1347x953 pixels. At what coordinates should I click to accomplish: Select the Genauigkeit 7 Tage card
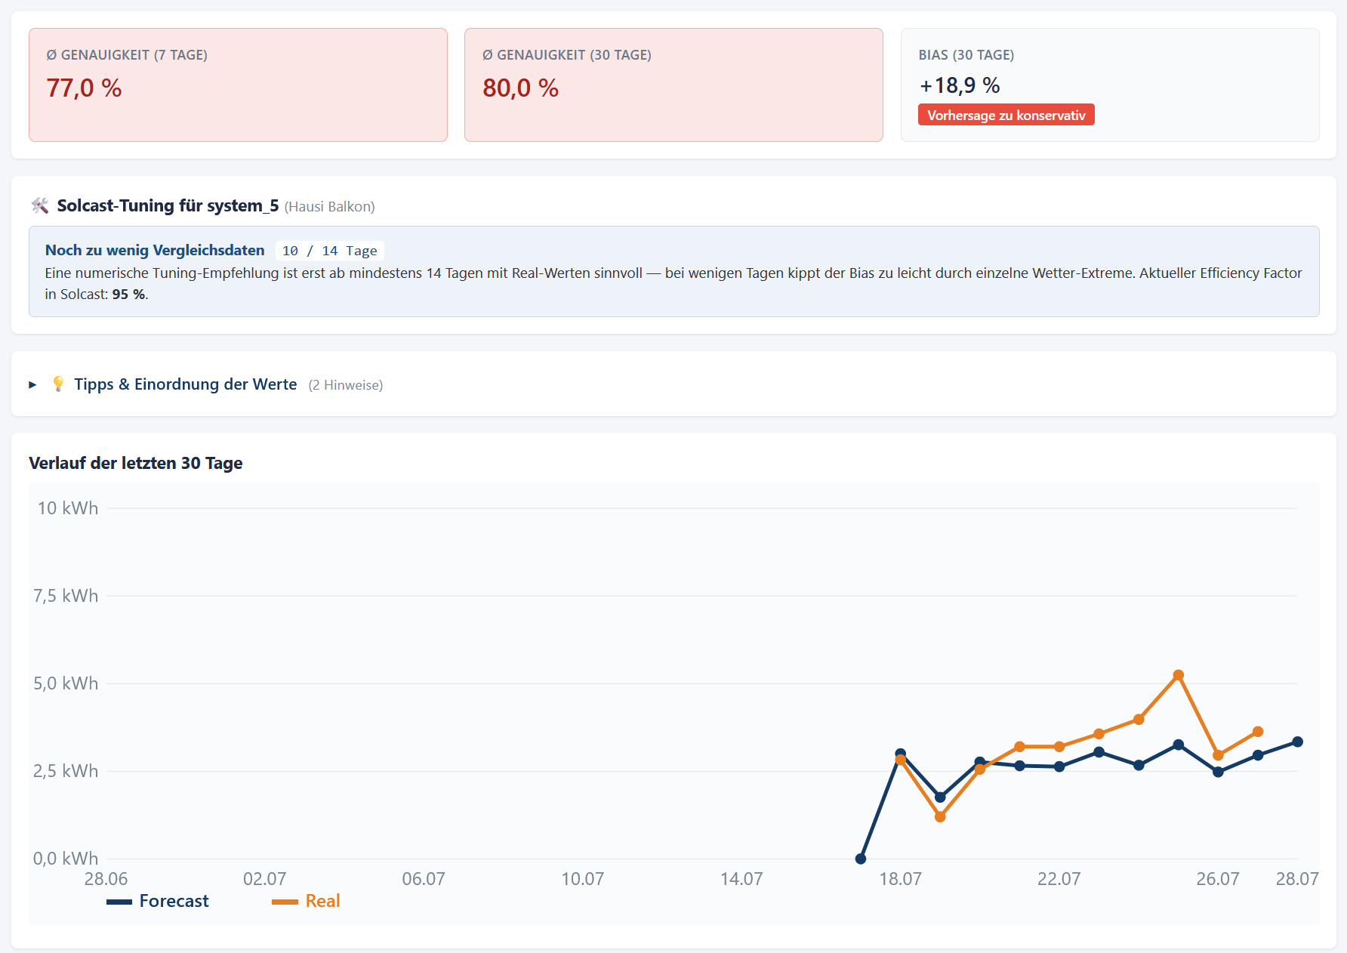point(238,85)
